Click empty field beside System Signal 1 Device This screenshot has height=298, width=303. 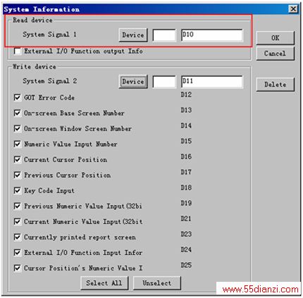pyautogui.click(x=164, y=35)
